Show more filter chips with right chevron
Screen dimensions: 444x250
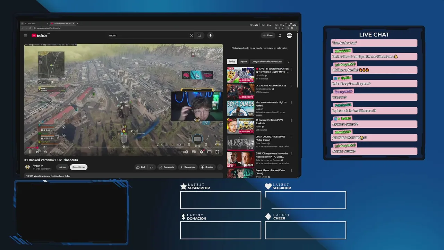tap(289, 61)
